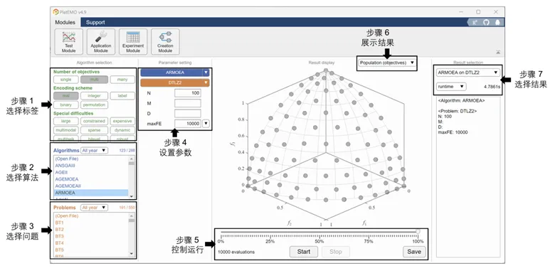
Task: Open the Algorithms All year dropdown
Action: click(94, 150)
